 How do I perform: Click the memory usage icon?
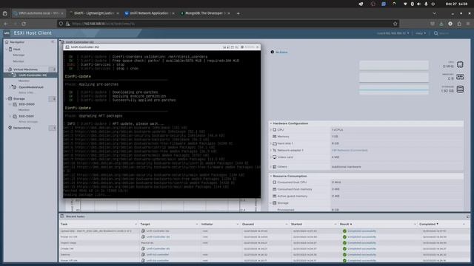pyautogui.click(x=460, y=77)
